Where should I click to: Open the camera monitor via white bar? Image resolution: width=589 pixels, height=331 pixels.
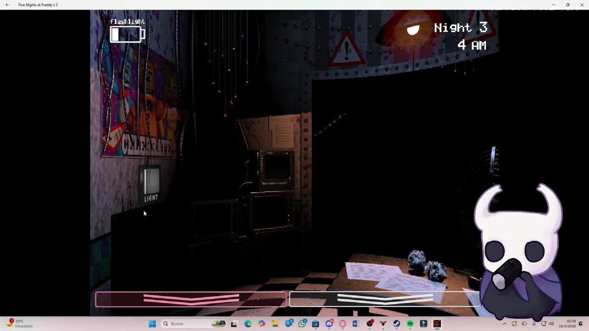pyautogui.click(x=385, y=299)
